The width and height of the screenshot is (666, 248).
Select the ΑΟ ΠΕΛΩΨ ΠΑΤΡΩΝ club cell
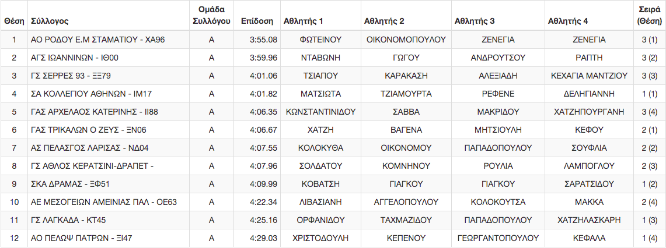tap(109, 238)
